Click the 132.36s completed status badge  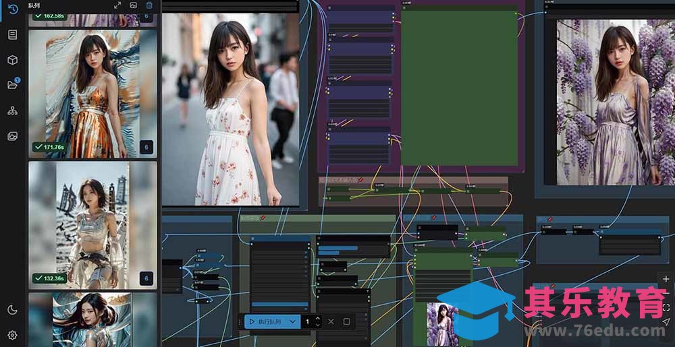pos(49,278)
